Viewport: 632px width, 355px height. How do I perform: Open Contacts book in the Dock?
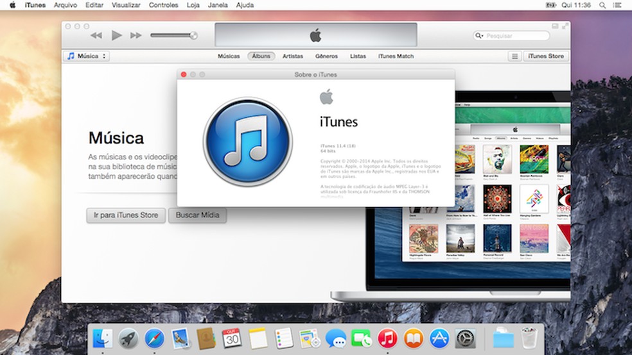coord(206,338)
